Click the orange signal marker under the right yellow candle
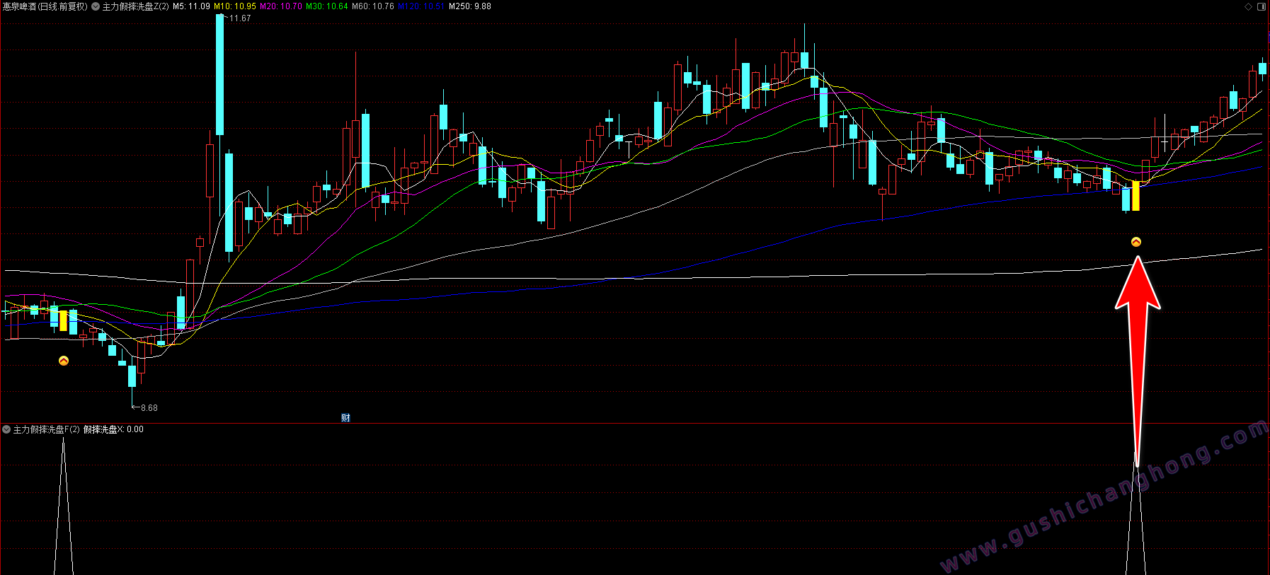This screenshot has width=1270, height=575. tap(1136, 242)
